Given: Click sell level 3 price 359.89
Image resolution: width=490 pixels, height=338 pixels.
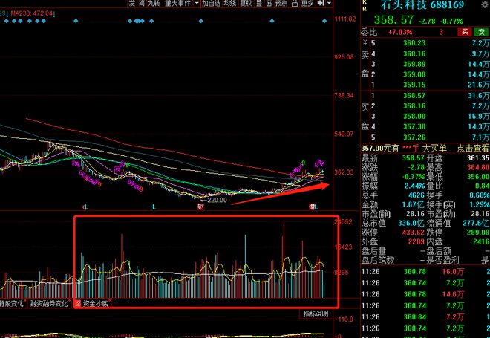Looking at the screenshot, I should click(414, 64).
